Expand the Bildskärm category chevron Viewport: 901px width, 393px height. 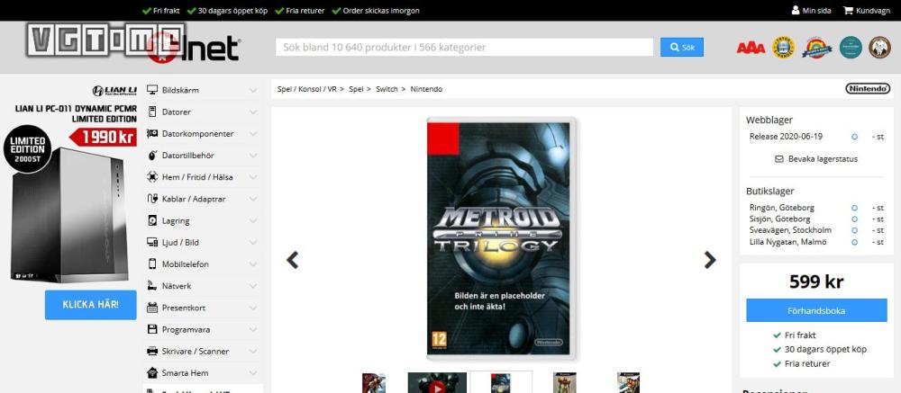(x=253, y=90)
